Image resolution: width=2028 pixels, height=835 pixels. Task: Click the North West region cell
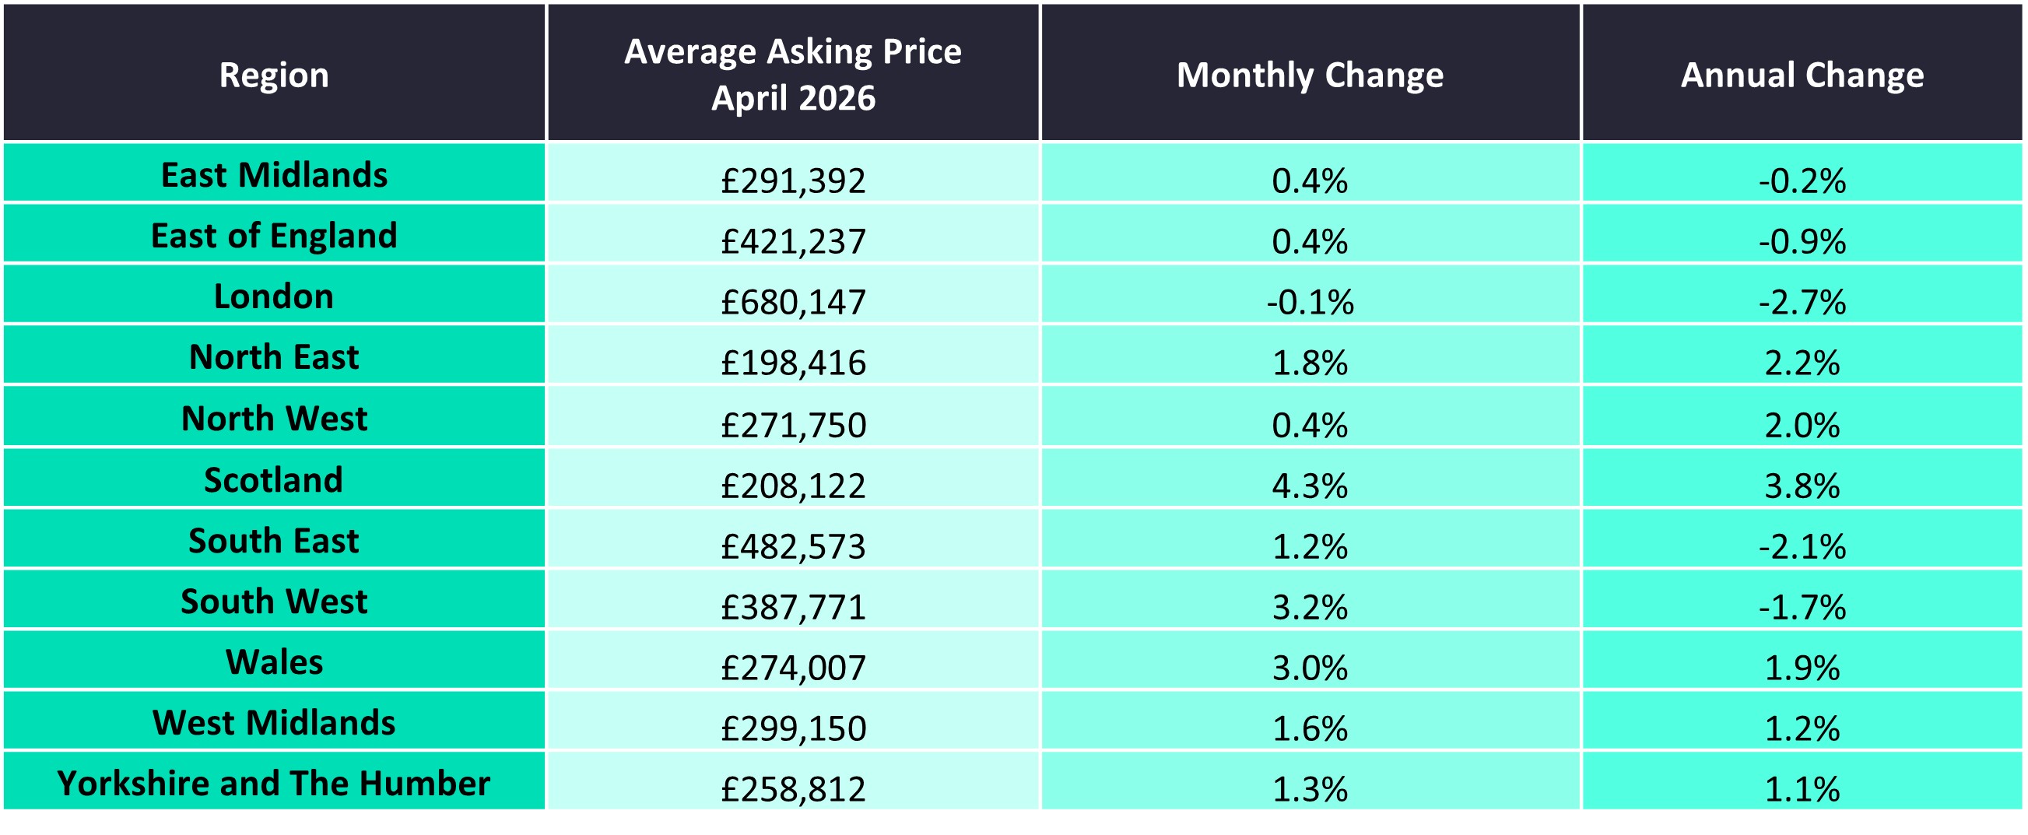(x=274, y=418)
